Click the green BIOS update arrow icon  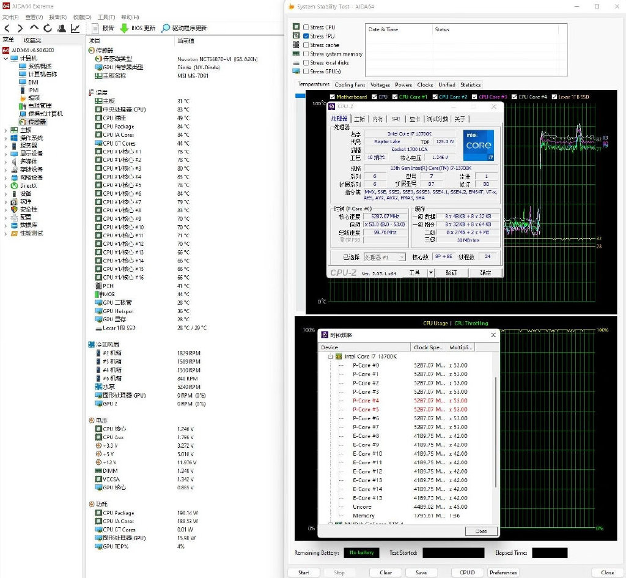124,28
